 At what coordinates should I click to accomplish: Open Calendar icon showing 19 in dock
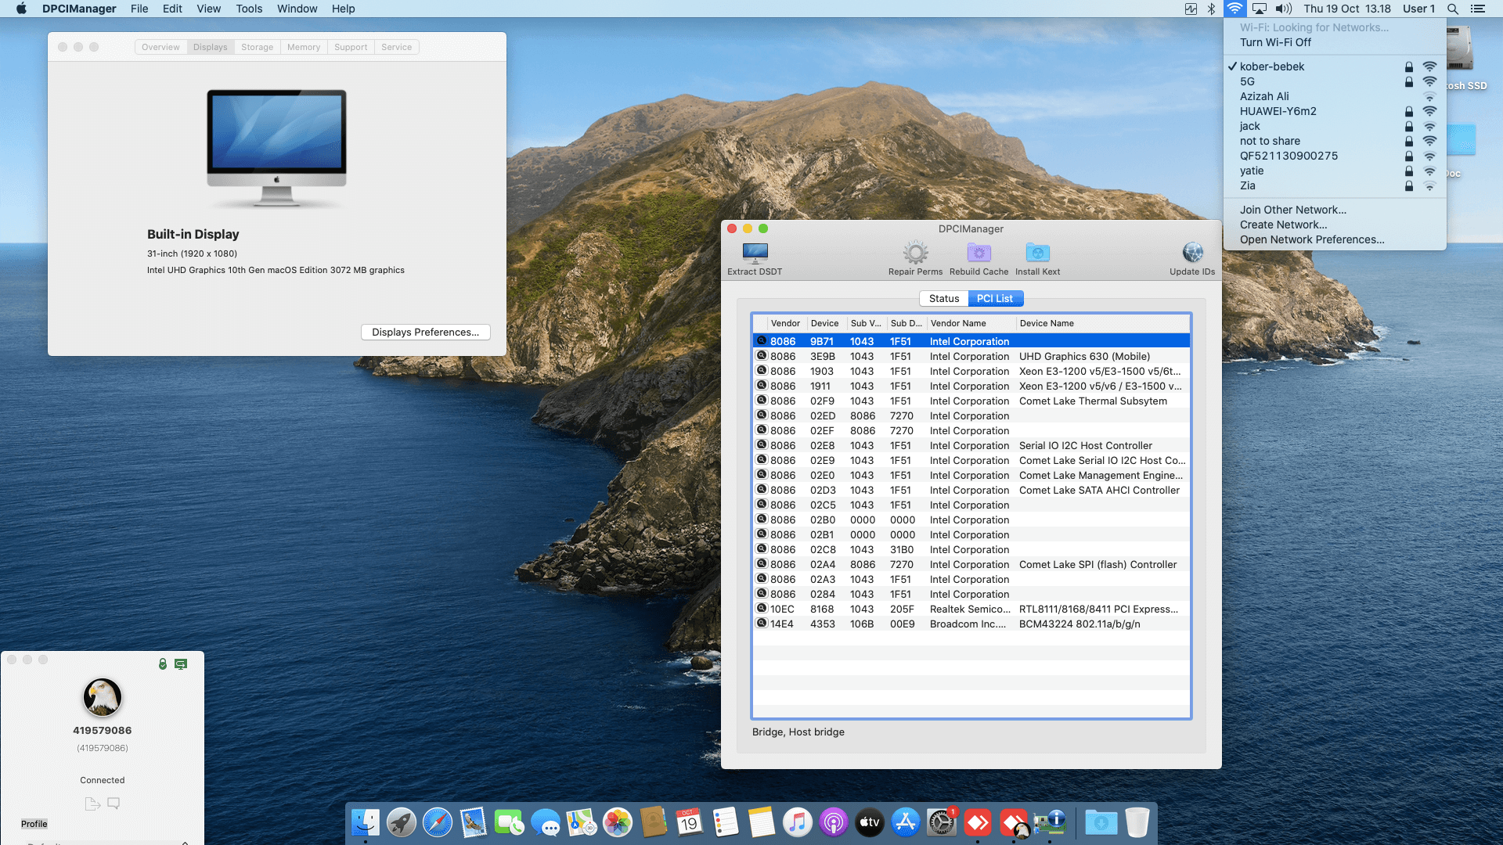coord(689,822)
